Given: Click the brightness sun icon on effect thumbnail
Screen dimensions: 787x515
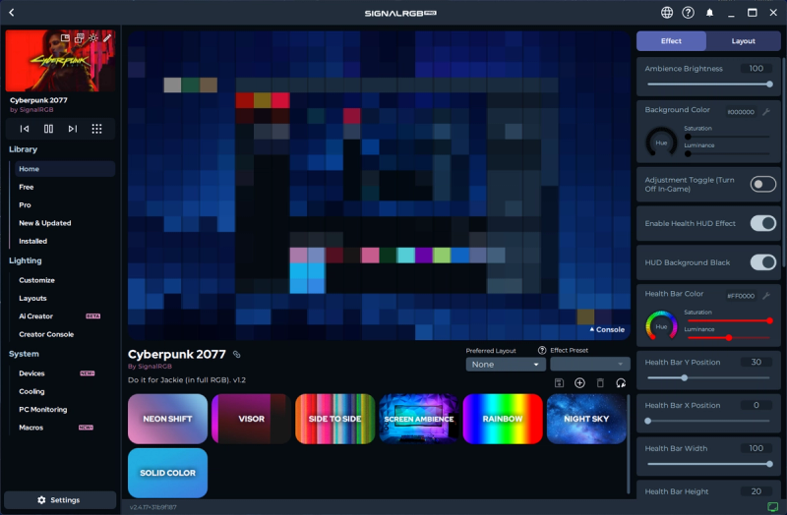Looking at the screenshot, I should [x=92, y=38].
